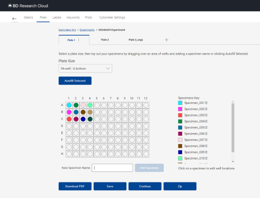Switch to the Plate 2_copy tab
The height and width of the screenshot is (198, 260).
click(136, 40)
